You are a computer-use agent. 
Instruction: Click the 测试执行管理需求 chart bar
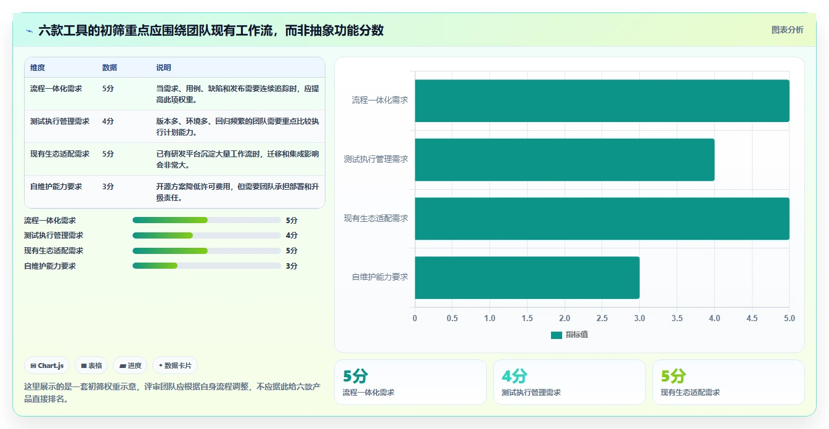565,160
